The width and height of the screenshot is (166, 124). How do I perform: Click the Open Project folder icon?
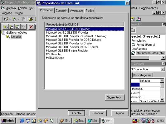(x=31, y=19)
